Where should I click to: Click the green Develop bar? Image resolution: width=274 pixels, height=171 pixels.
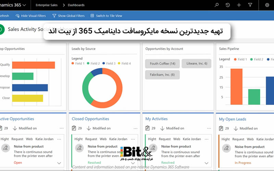point(23,76)
